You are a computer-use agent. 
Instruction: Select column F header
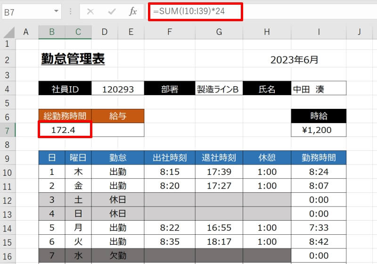pyautogui.click(x=170, y=32)
